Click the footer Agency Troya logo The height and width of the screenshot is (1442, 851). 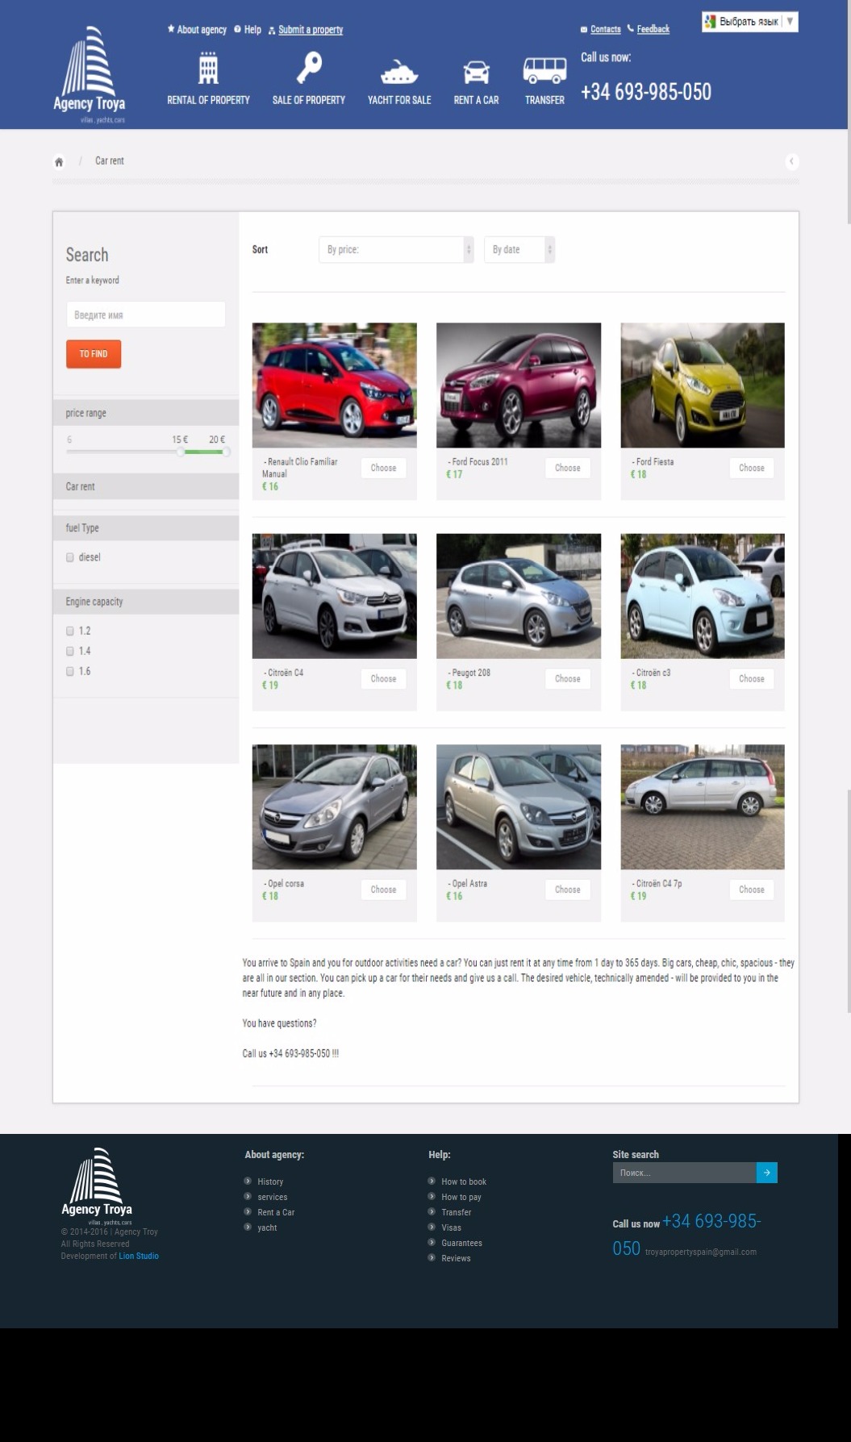[97, 1186]
